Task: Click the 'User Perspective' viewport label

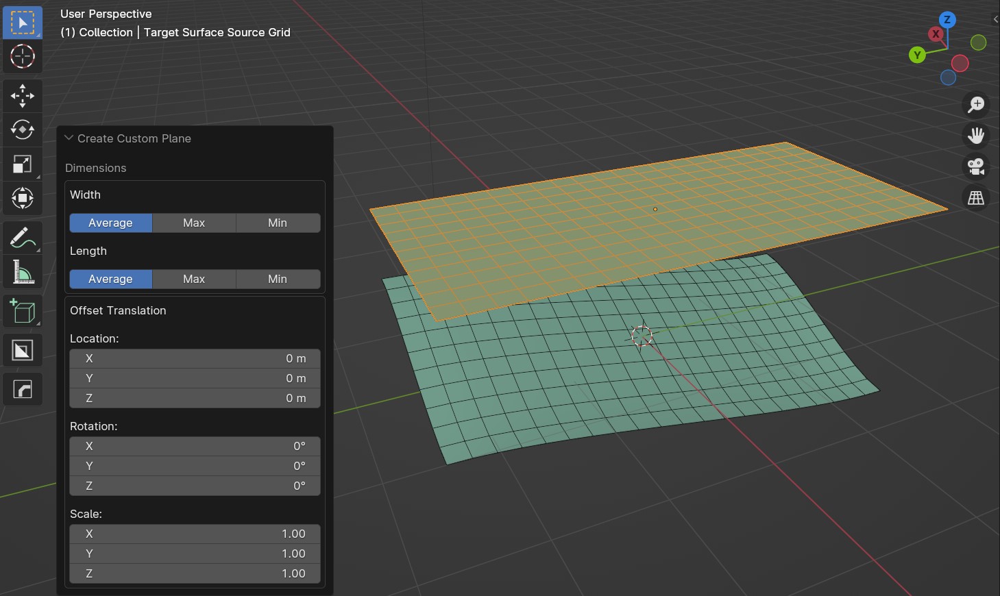Action: click(x=106, y=14)
